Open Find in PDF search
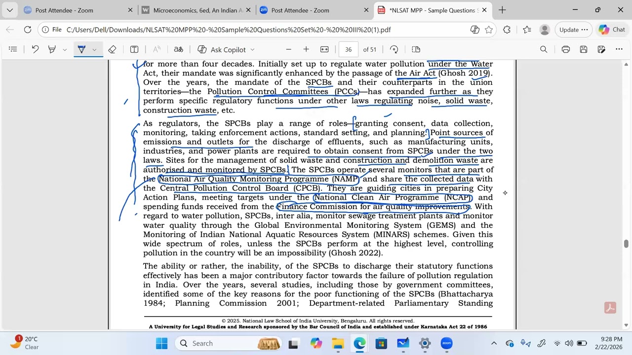 click(544, 49)
